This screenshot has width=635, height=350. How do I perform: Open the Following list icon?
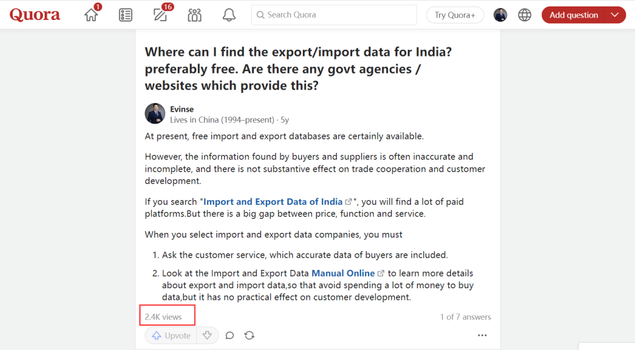tap(125, 15)
